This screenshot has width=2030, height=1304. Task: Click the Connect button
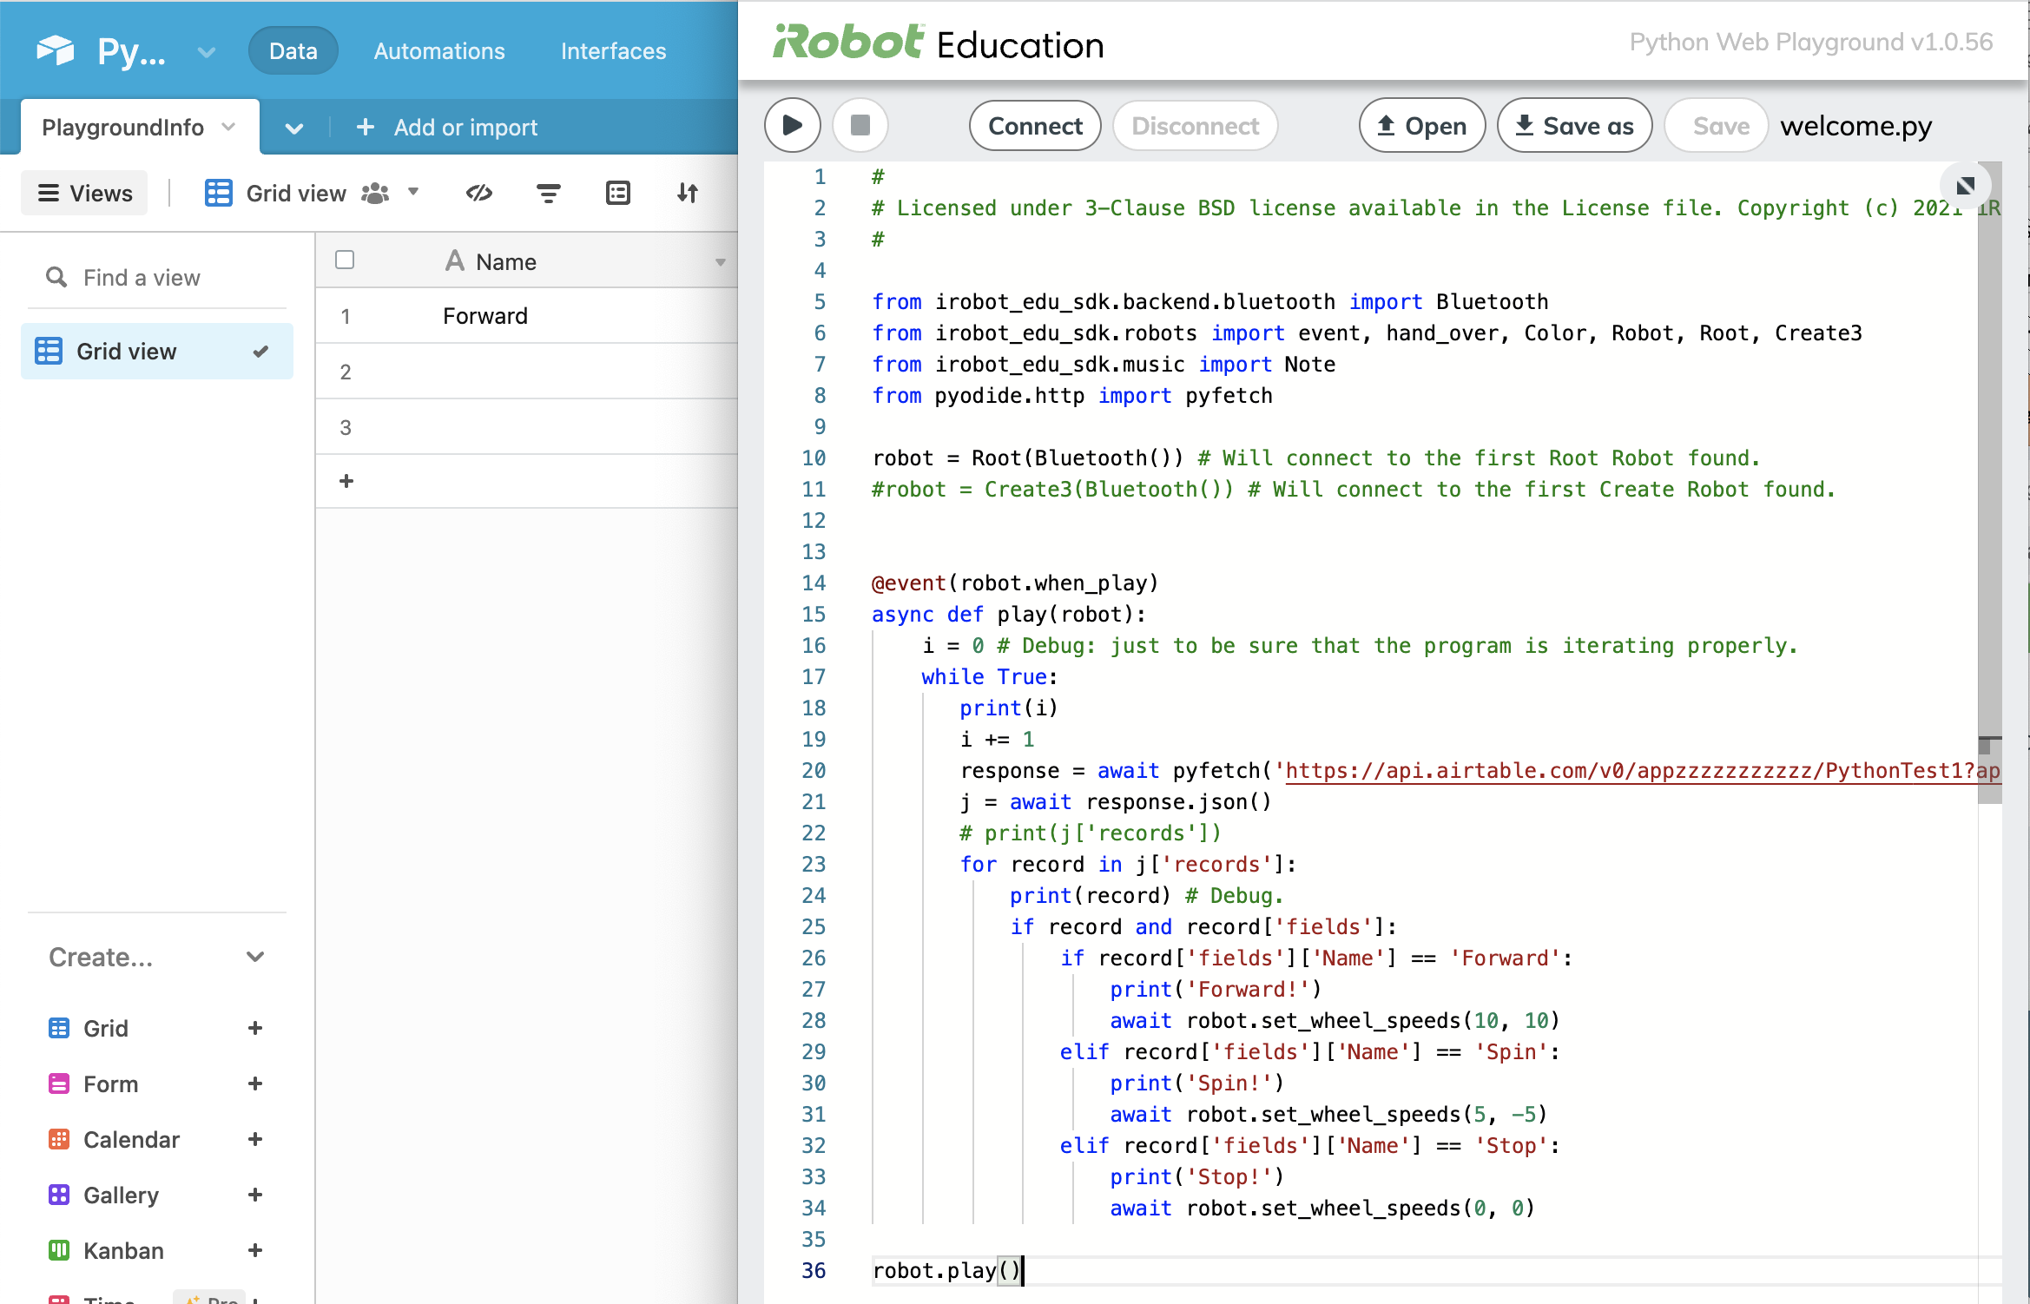[x=1035, y=126]
